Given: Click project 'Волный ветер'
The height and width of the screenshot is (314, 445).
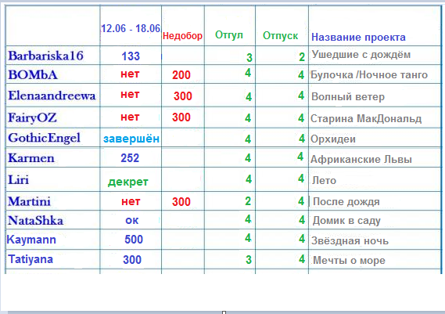Looking at the screenshot, I should [348, 97].
